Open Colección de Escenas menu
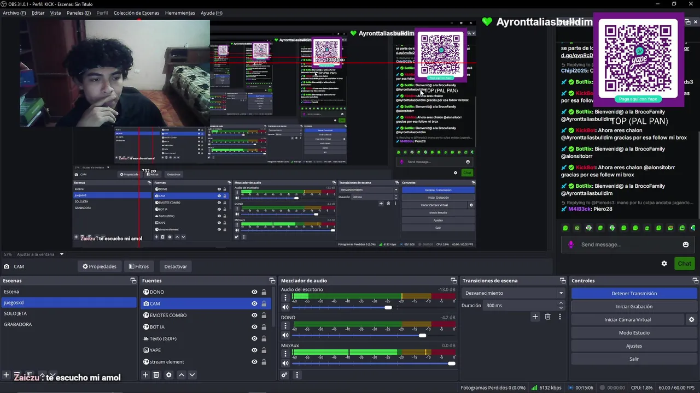Image resolution: width=700 pixels, height=393 pixels. coord(137,13)
